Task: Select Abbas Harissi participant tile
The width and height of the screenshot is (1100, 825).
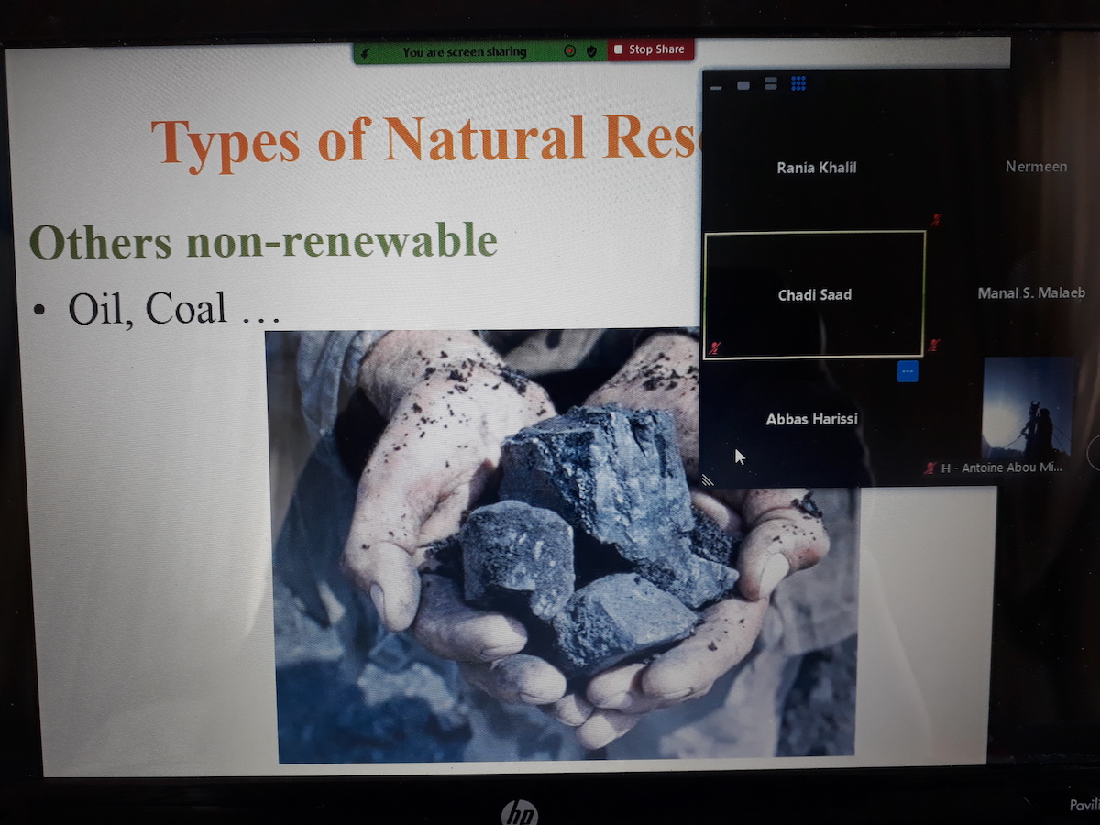Action: click(812, 419)
